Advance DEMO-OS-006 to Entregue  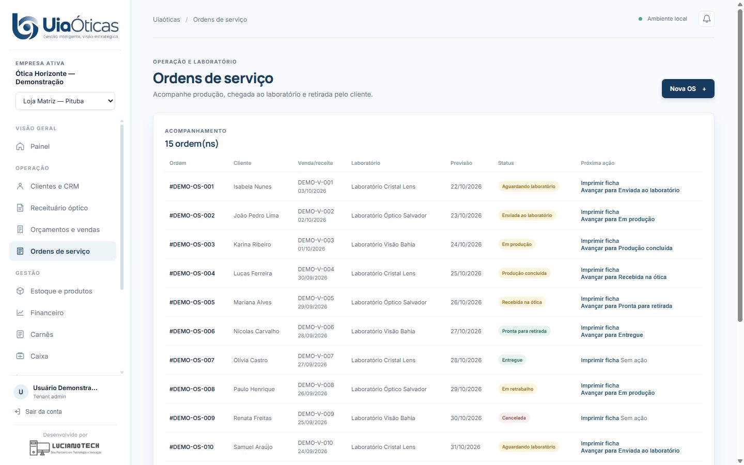(612, 335)
